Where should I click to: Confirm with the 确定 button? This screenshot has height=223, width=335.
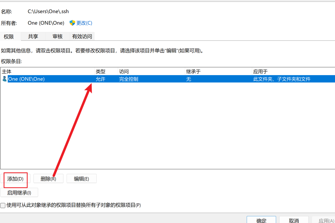coord(261,220)
